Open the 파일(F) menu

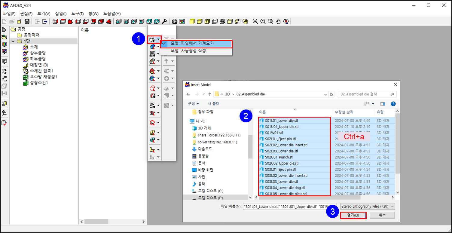[x=9, y=14]
